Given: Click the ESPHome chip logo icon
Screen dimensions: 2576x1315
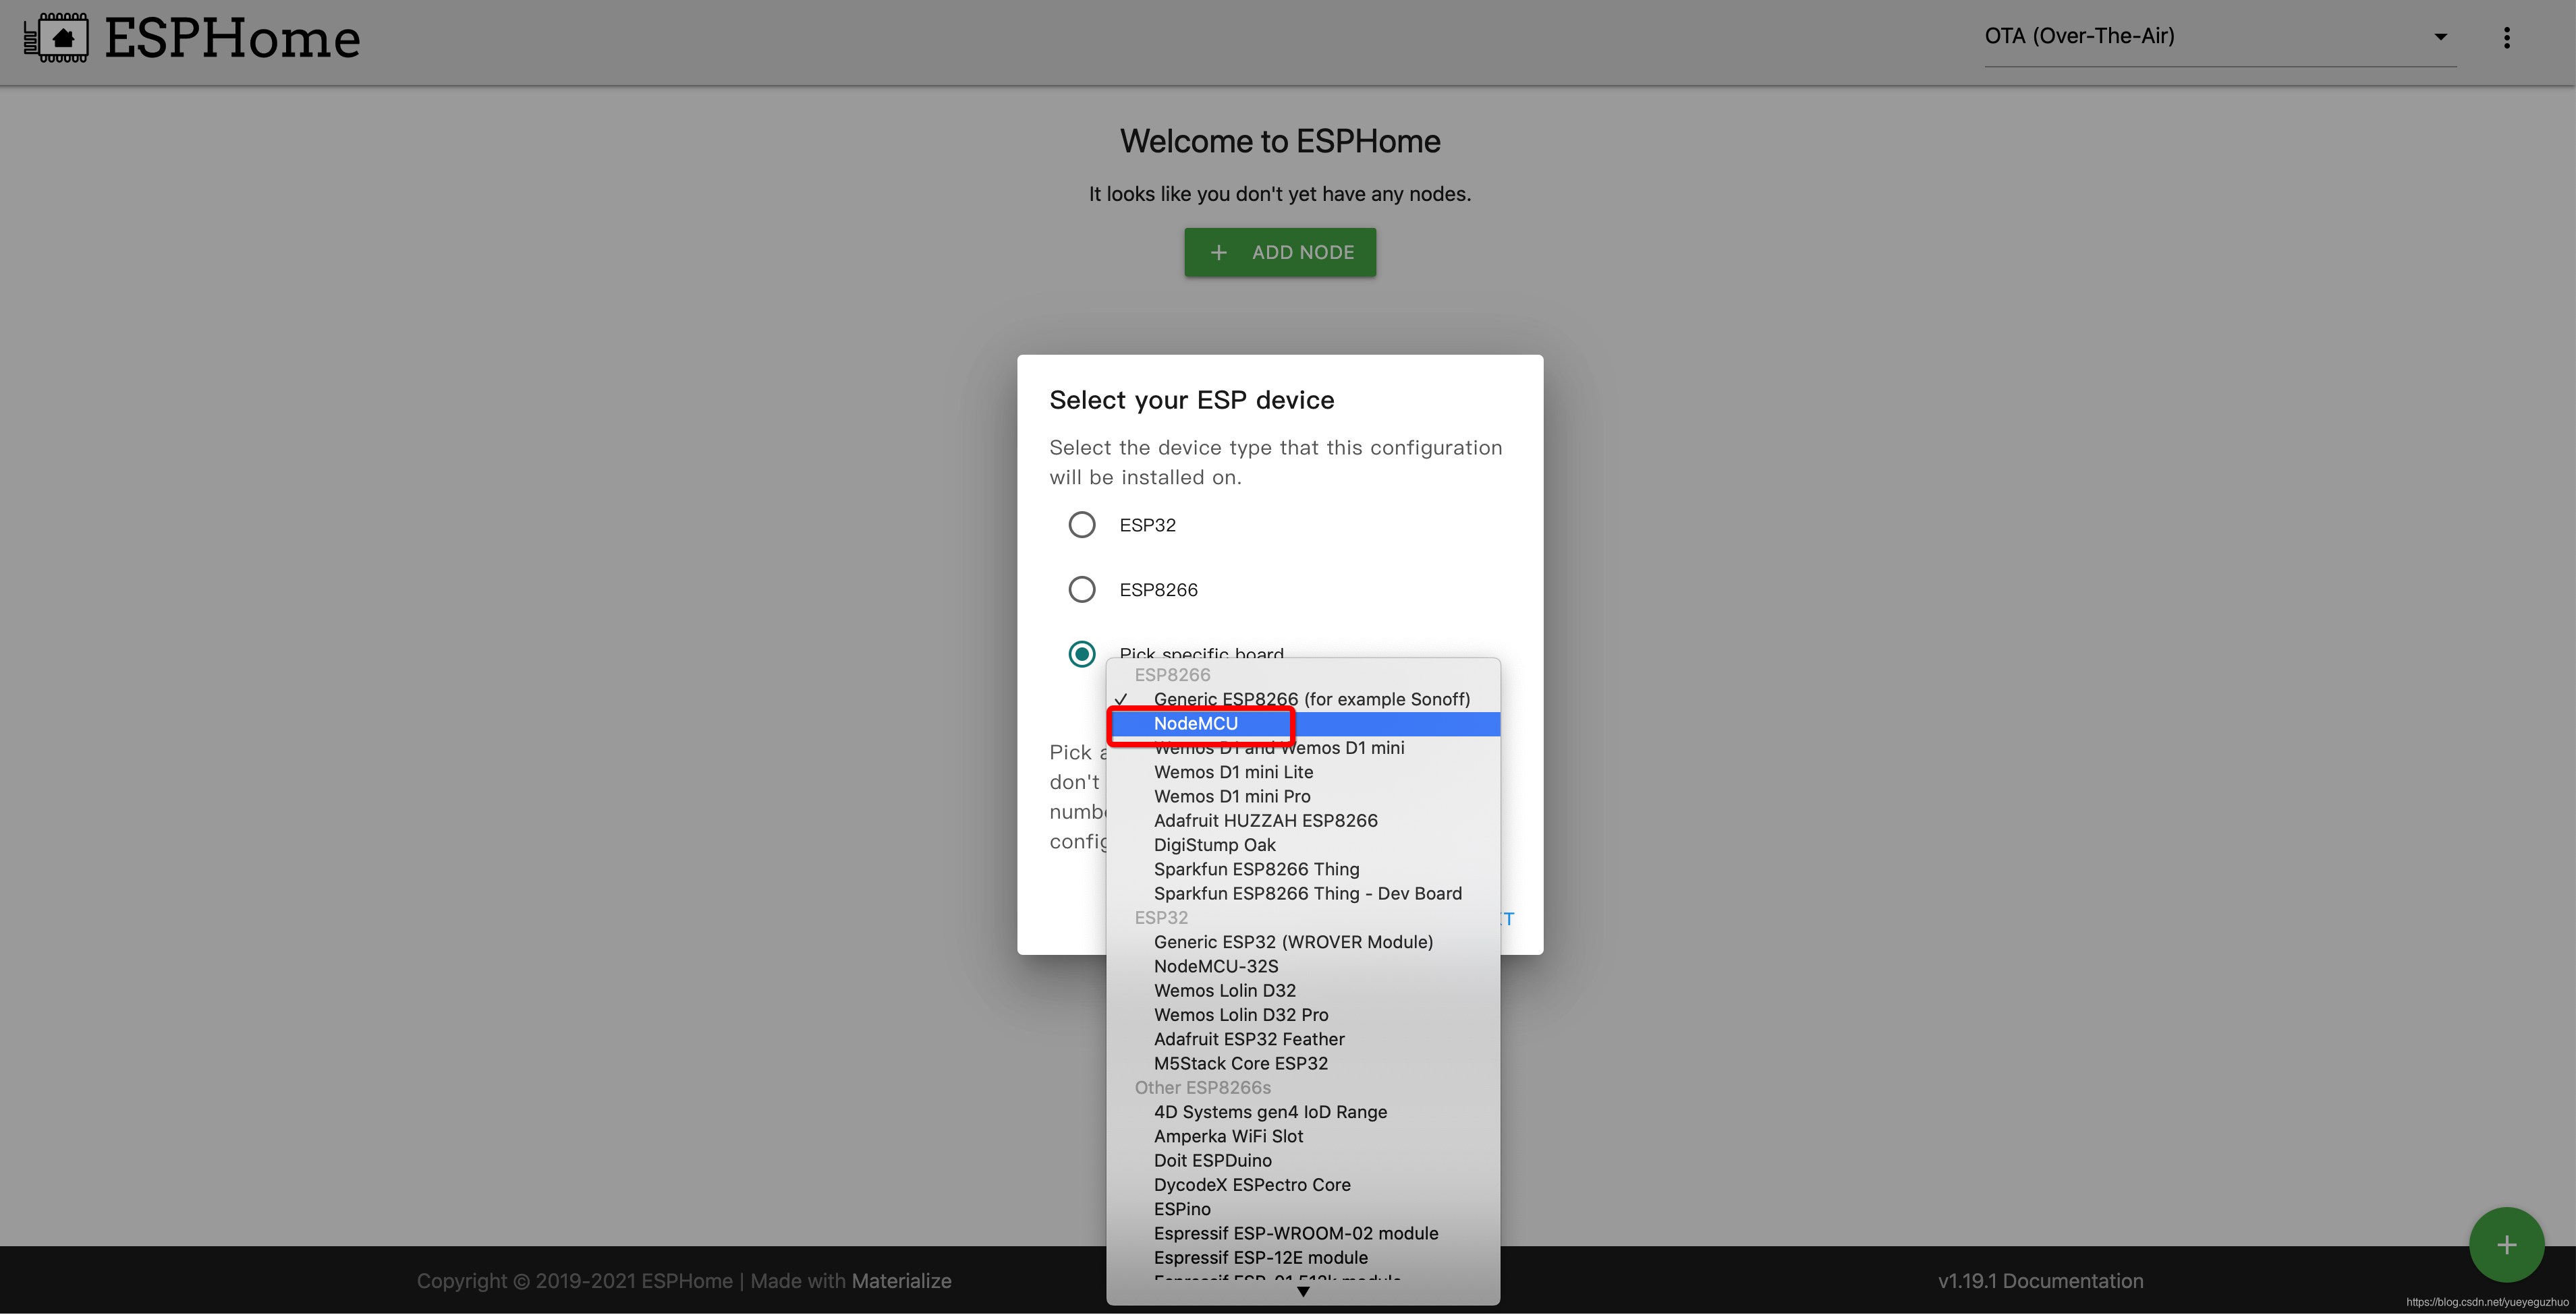Looking at the screenshot, I should pyautogui.click(x=56, y=39).
